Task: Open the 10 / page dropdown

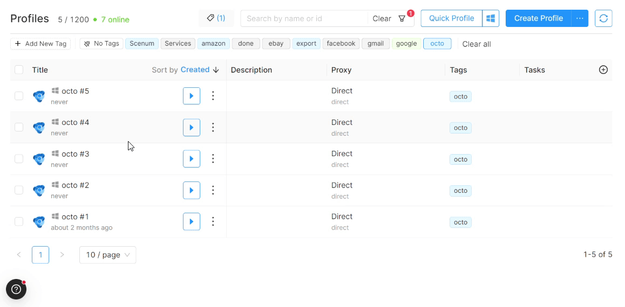Action: pyautogui.click(x=107, y=255)
